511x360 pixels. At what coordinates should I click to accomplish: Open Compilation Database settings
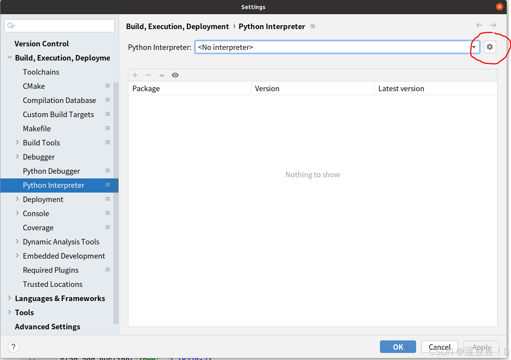(x=59, y=100)
